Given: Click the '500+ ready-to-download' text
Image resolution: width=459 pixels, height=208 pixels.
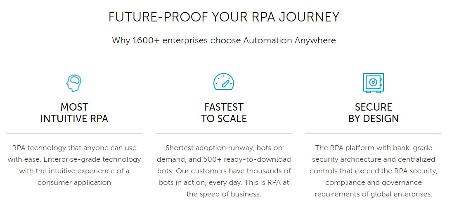Looking at the screenshot, I should [x=246, y=160].
